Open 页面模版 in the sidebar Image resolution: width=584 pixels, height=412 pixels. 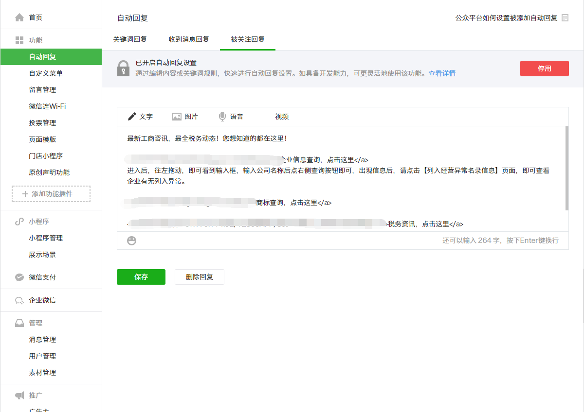click(42, 139)
